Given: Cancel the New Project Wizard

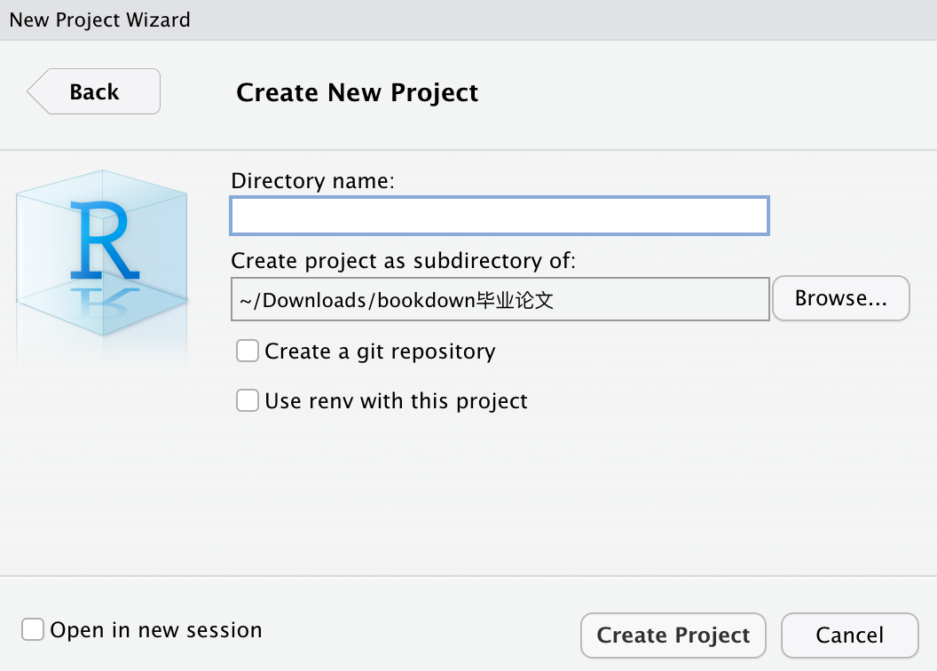Looking at the screenshot, I should point(849,635).
